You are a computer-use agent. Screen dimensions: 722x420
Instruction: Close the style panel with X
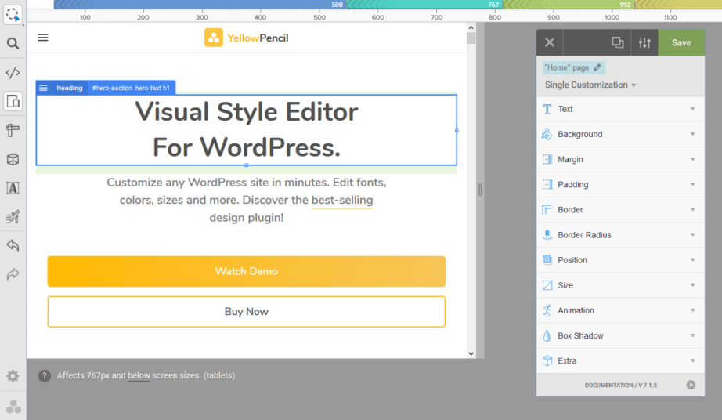[550, 43]
